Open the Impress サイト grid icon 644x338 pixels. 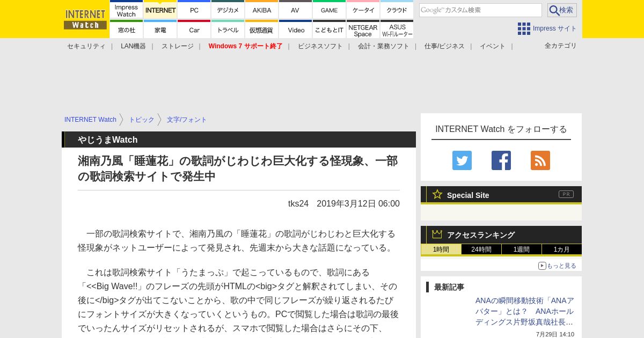(524, 28)
